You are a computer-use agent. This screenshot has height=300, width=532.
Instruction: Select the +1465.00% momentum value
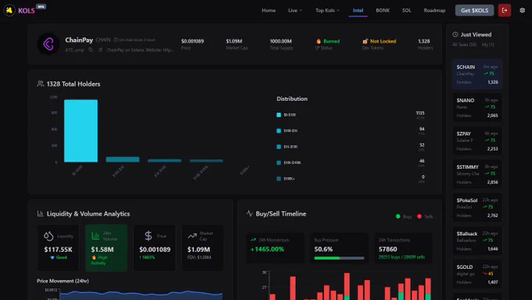coord(268,249)
